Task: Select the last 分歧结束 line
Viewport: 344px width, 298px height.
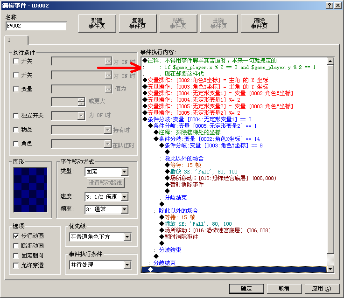Action: click(234, 263)
